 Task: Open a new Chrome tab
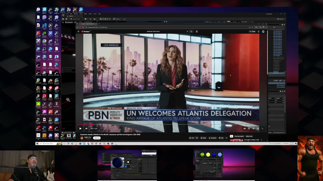[99, 24]
